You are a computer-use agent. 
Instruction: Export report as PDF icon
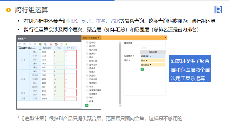(51, 44)
